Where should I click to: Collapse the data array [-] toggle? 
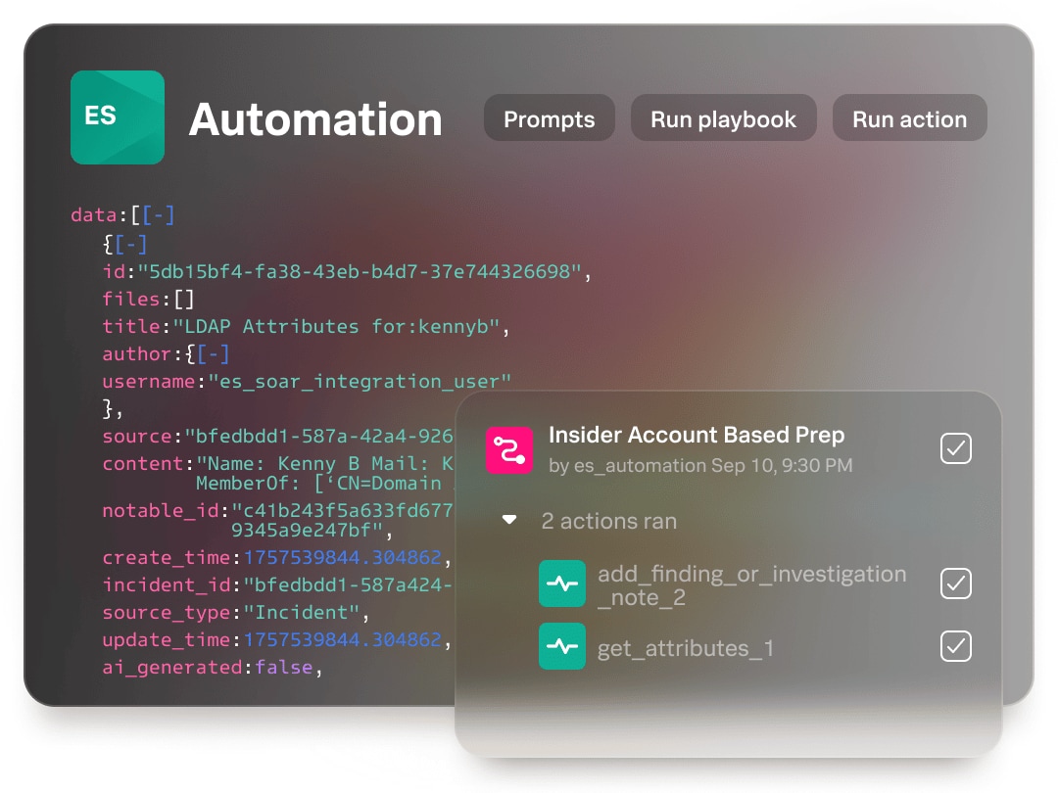(159, 215)
